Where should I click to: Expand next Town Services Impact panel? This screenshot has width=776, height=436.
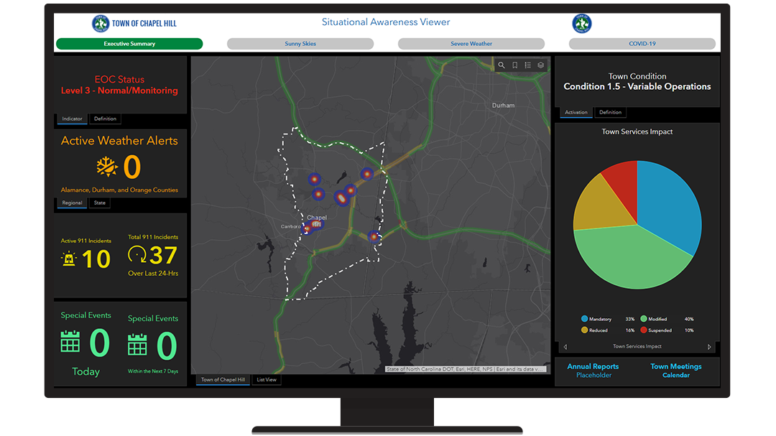coord(708,346)
